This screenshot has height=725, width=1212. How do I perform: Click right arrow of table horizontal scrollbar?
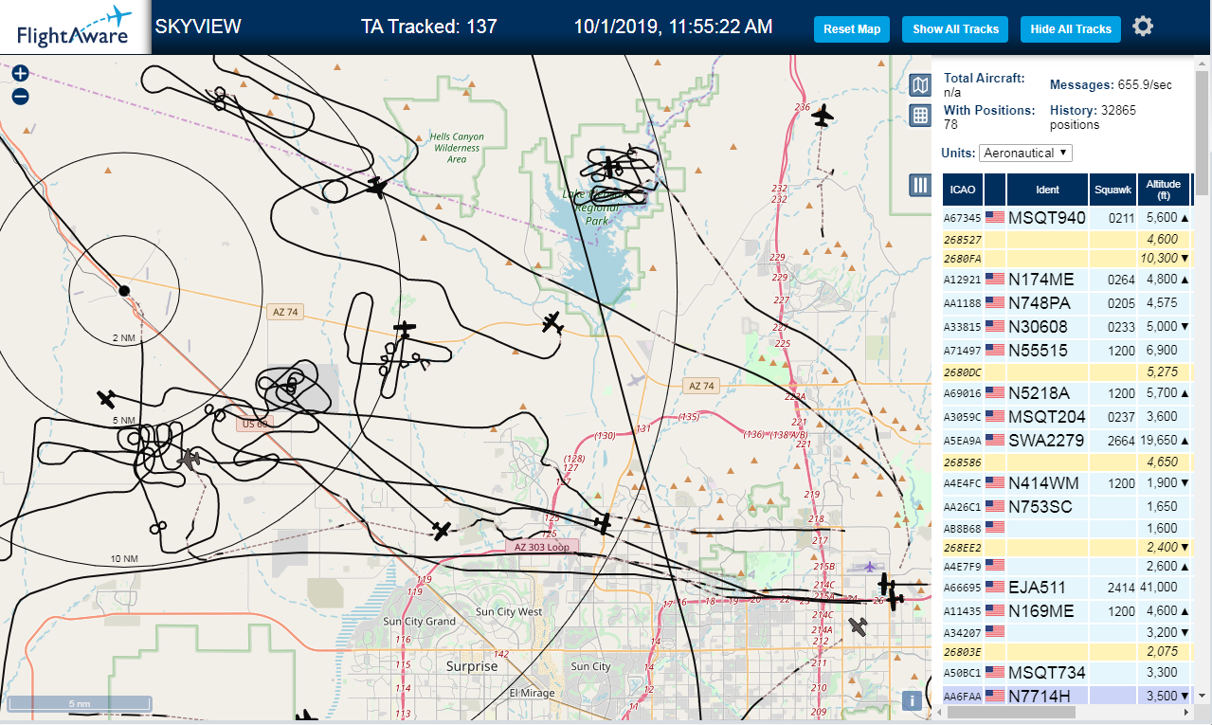tap(1185, 712)
